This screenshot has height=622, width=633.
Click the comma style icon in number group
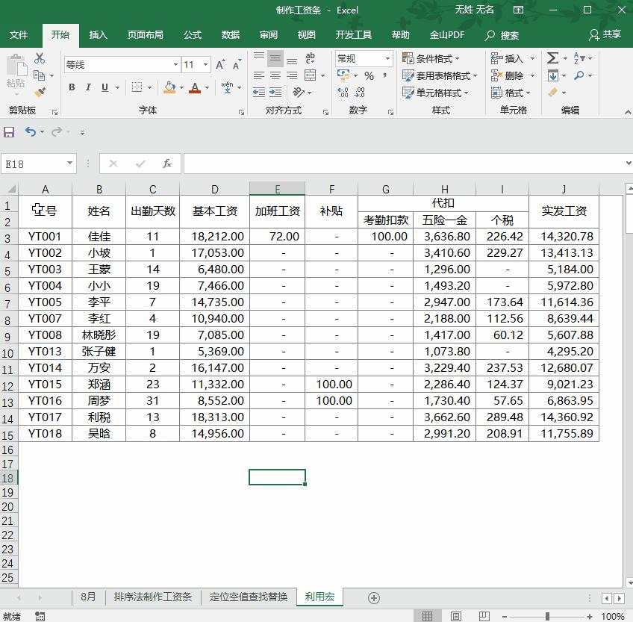point(385,75)
